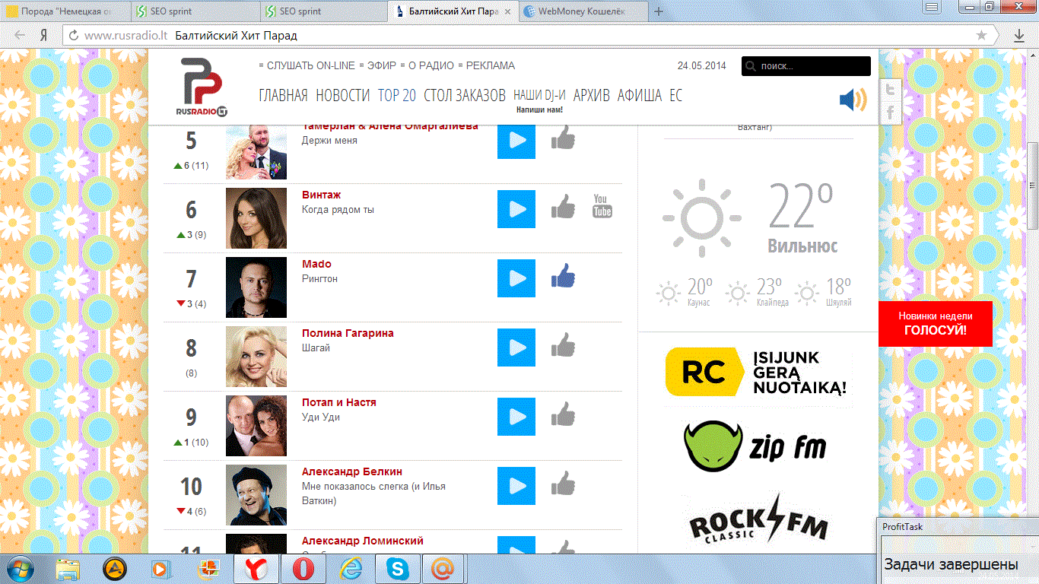
Task: Like the Александр Белкин track
Action: coord(563,483)
